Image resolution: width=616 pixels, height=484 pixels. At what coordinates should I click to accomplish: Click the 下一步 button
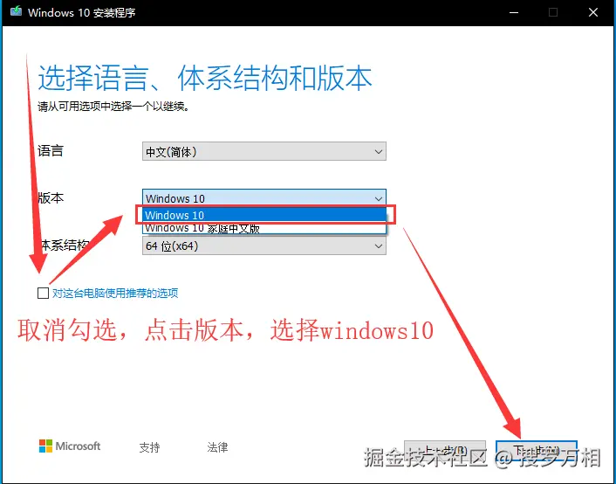pos(537,451)
